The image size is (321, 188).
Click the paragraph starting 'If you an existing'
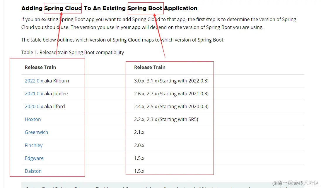coord(159,23)
